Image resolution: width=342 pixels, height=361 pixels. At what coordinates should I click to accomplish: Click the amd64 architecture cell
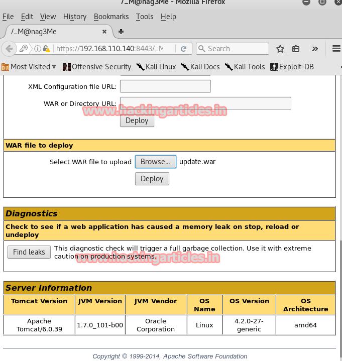click(306, 325)
